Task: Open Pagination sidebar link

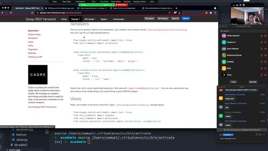Action: (33, 49)
